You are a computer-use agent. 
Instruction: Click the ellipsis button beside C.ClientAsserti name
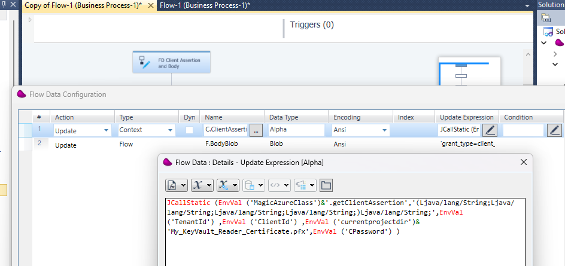256,130
